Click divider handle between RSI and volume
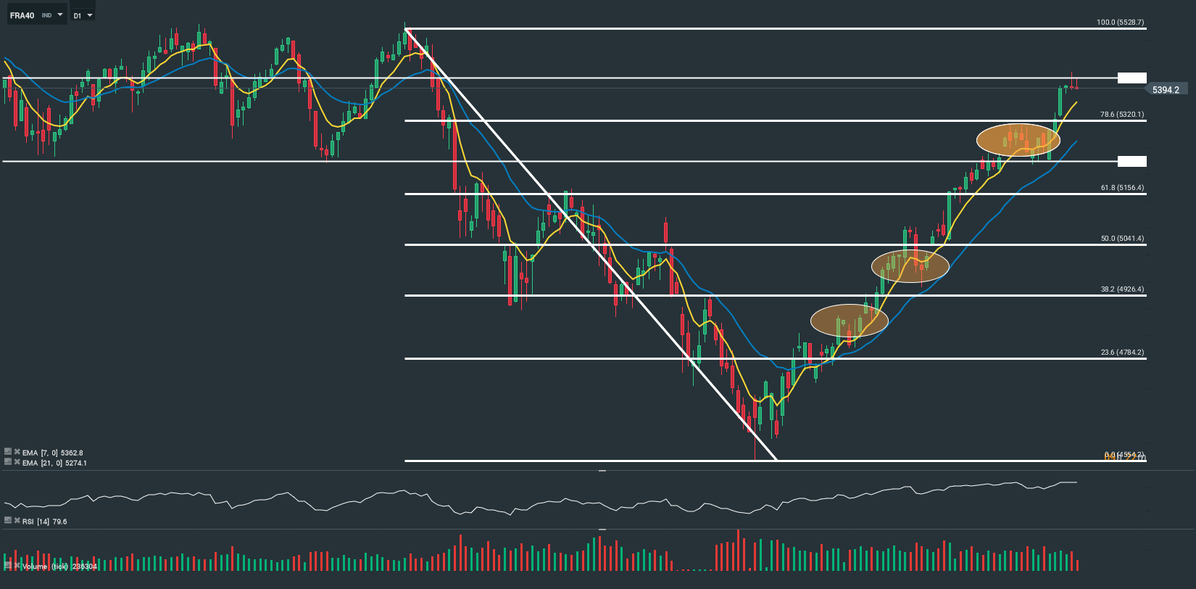Viewport: 1196px width, 589px height. point(602,530)
